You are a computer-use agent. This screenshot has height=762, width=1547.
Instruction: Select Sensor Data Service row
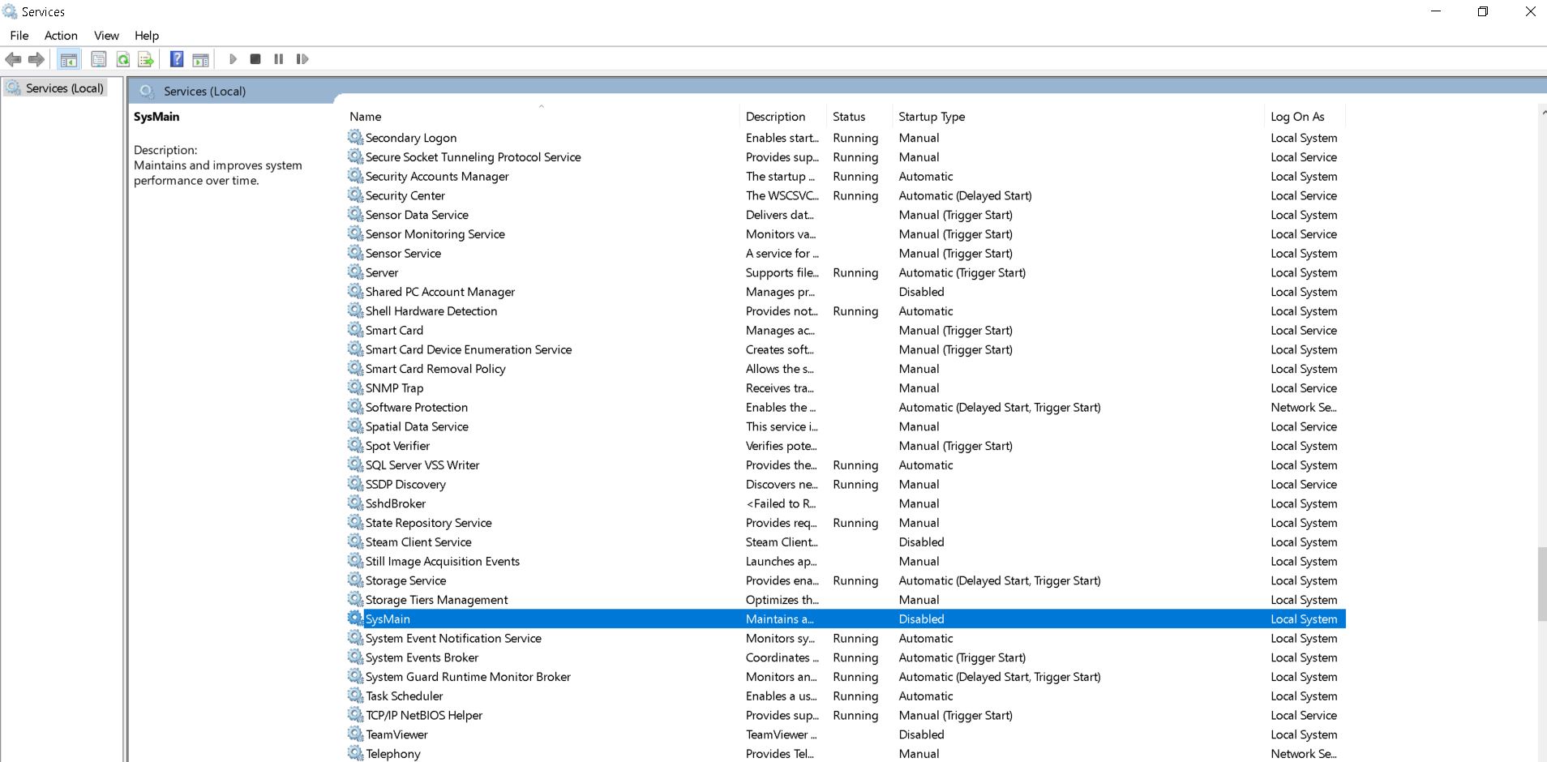point(846,215)
